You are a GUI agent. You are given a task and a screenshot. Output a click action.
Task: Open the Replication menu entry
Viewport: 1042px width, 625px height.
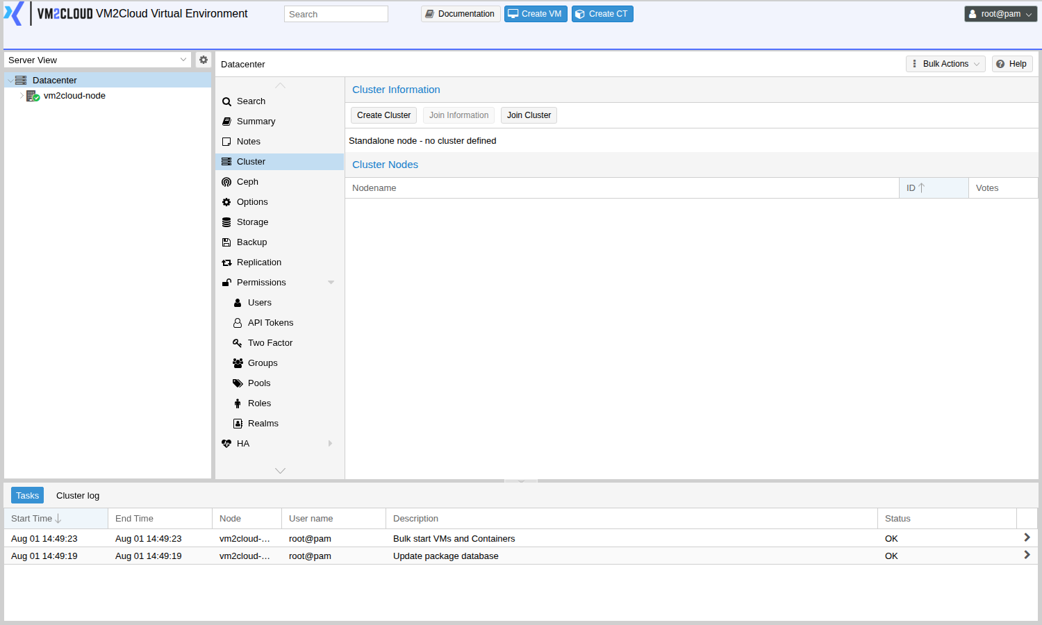coord(279,262)
